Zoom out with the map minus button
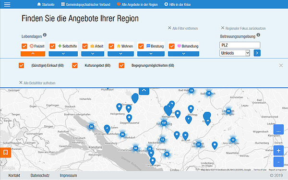Viewport: 288px width, 180px height. 278,162
